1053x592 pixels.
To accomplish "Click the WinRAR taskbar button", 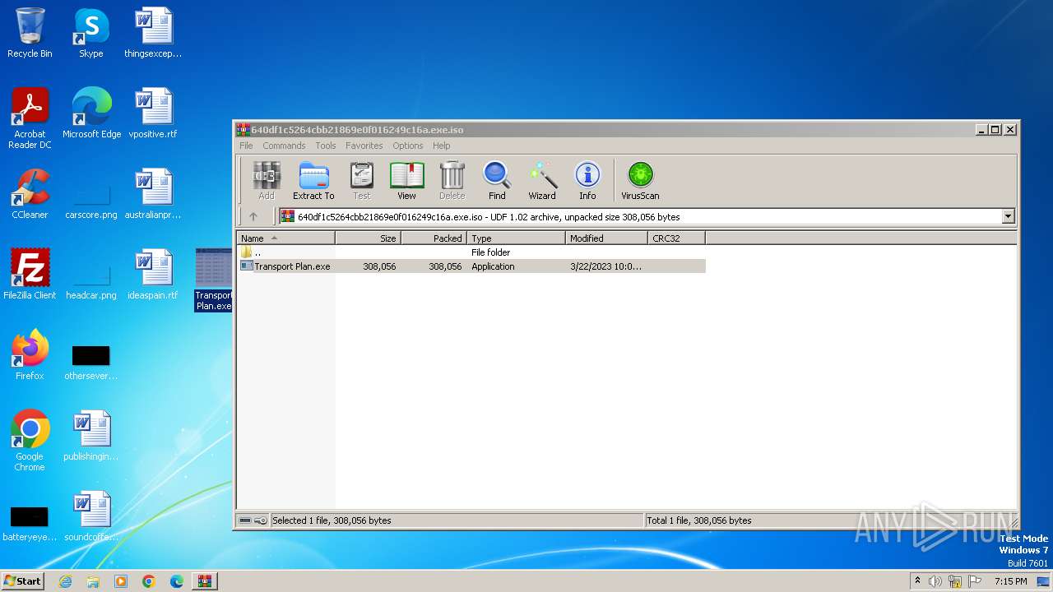I will click(x=205, y=581).
